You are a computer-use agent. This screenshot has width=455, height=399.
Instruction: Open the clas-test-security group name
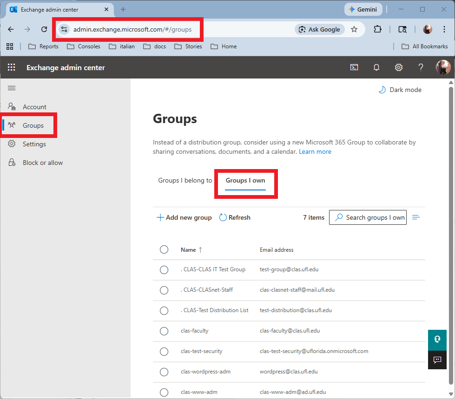[201, 351]
